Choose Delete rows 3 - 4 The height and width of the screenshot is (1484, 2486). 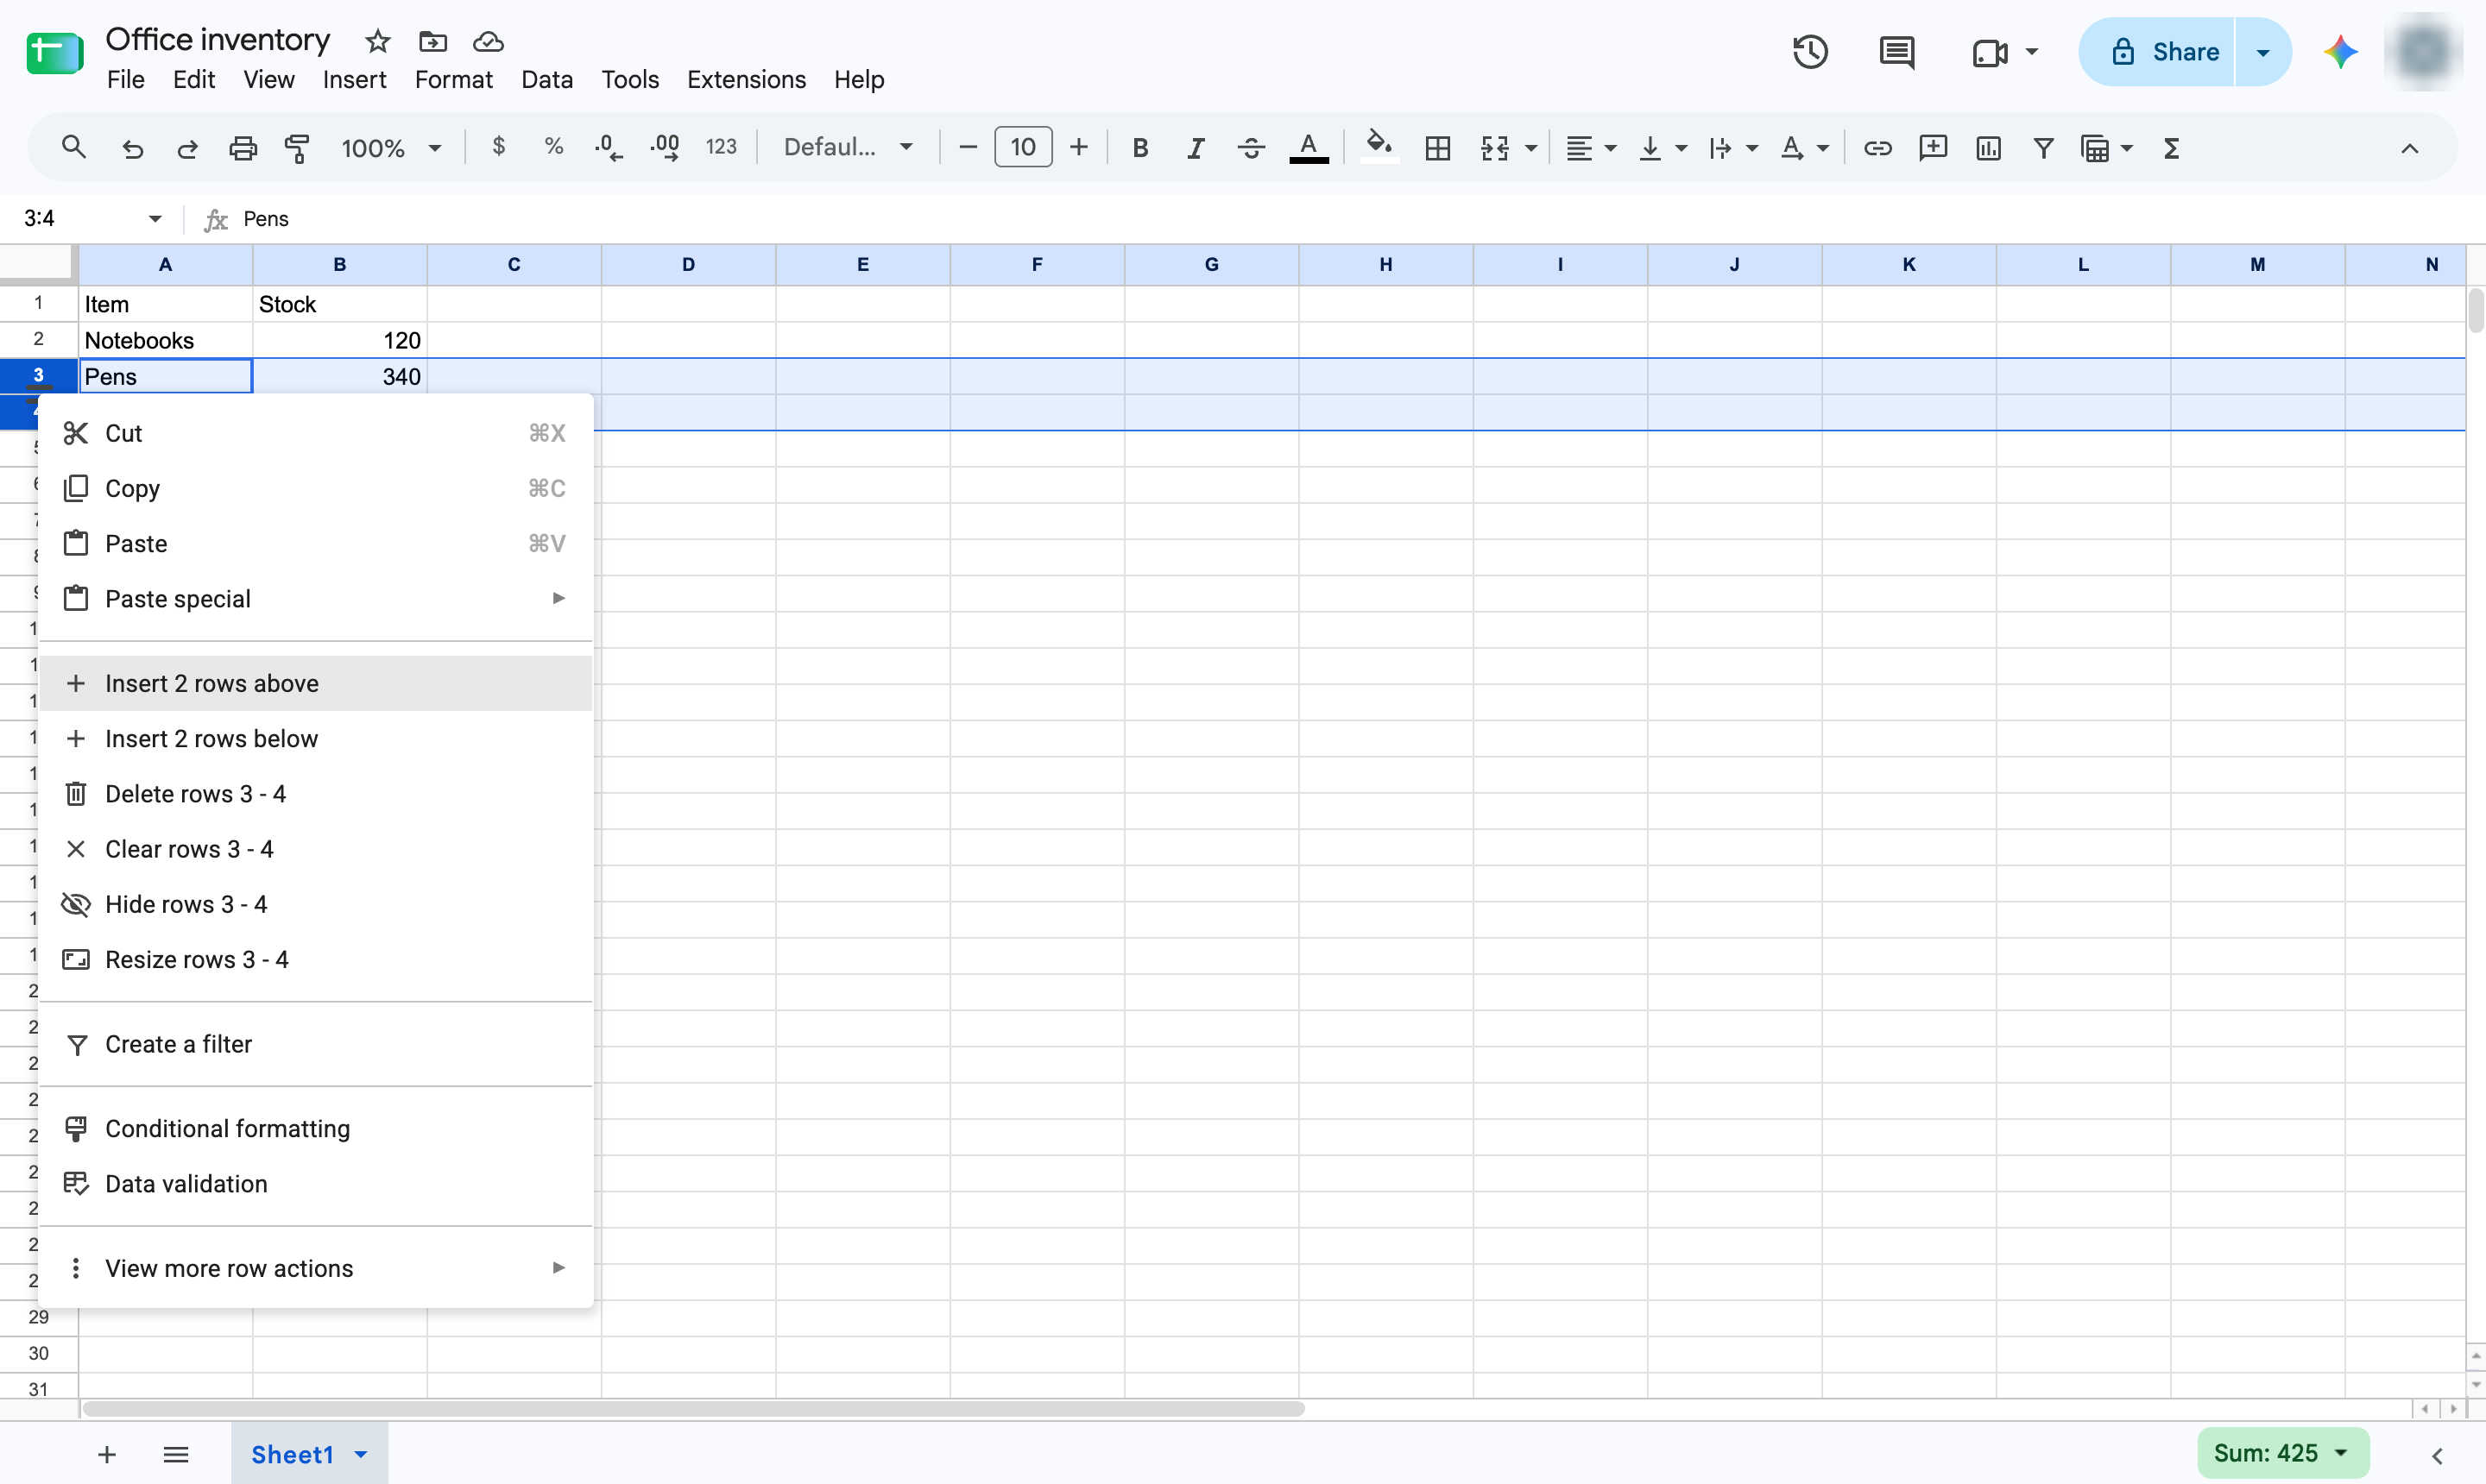[x=316, y=793]
